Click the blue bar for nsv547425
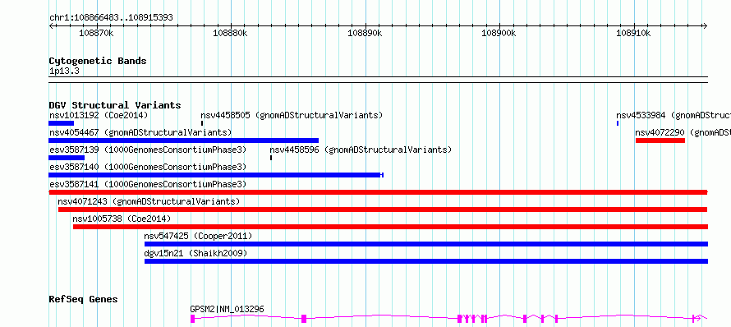 pyautogui.click(x=426, y=244)
